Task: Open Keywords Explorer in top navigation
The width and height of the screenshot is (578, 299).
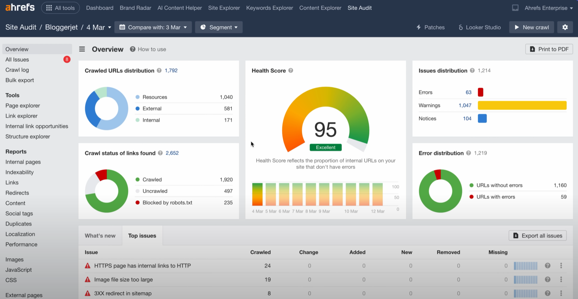Action: tap(269, 8)
